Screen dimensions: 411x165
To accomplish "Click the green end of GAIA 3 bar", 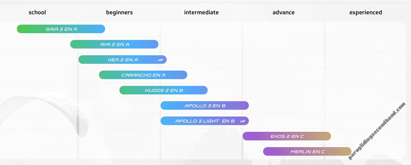I will (22, 29).
